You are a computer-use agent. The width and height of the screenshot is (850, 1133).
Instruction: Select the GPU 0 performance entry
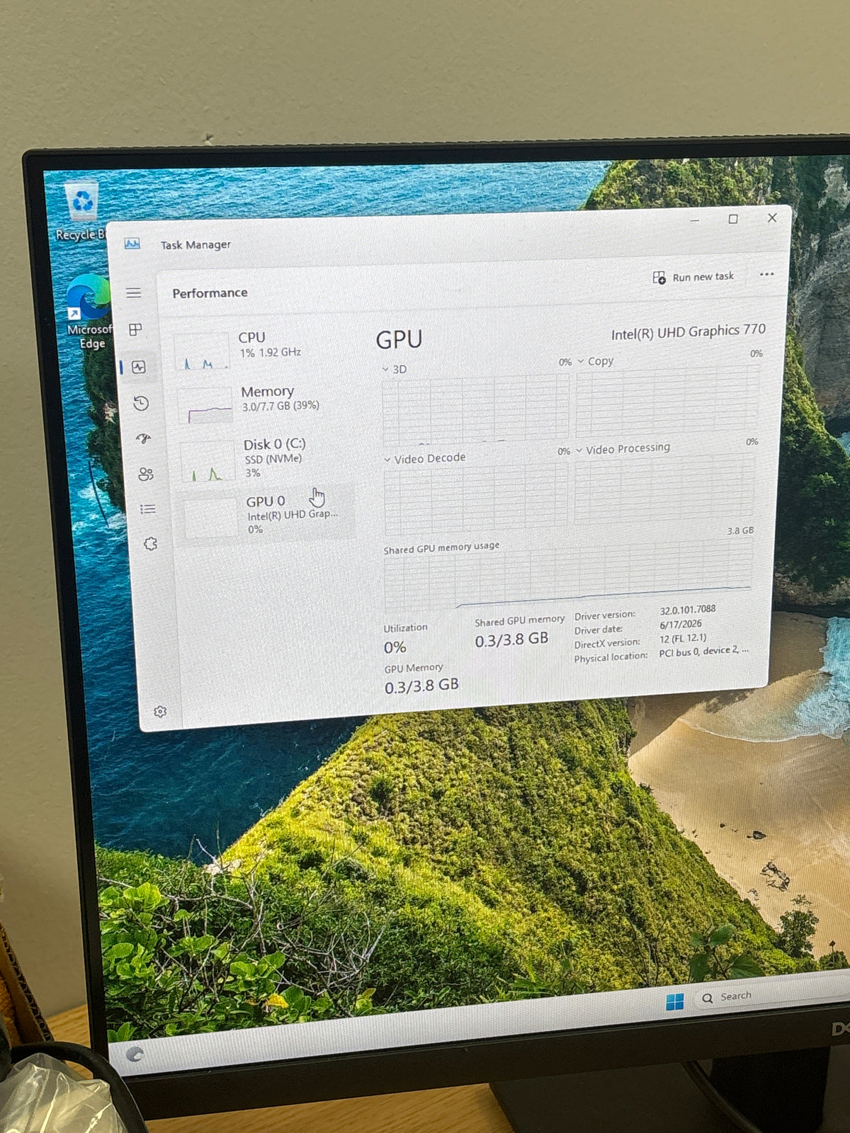pyautogui.click(x=267, y=514)
